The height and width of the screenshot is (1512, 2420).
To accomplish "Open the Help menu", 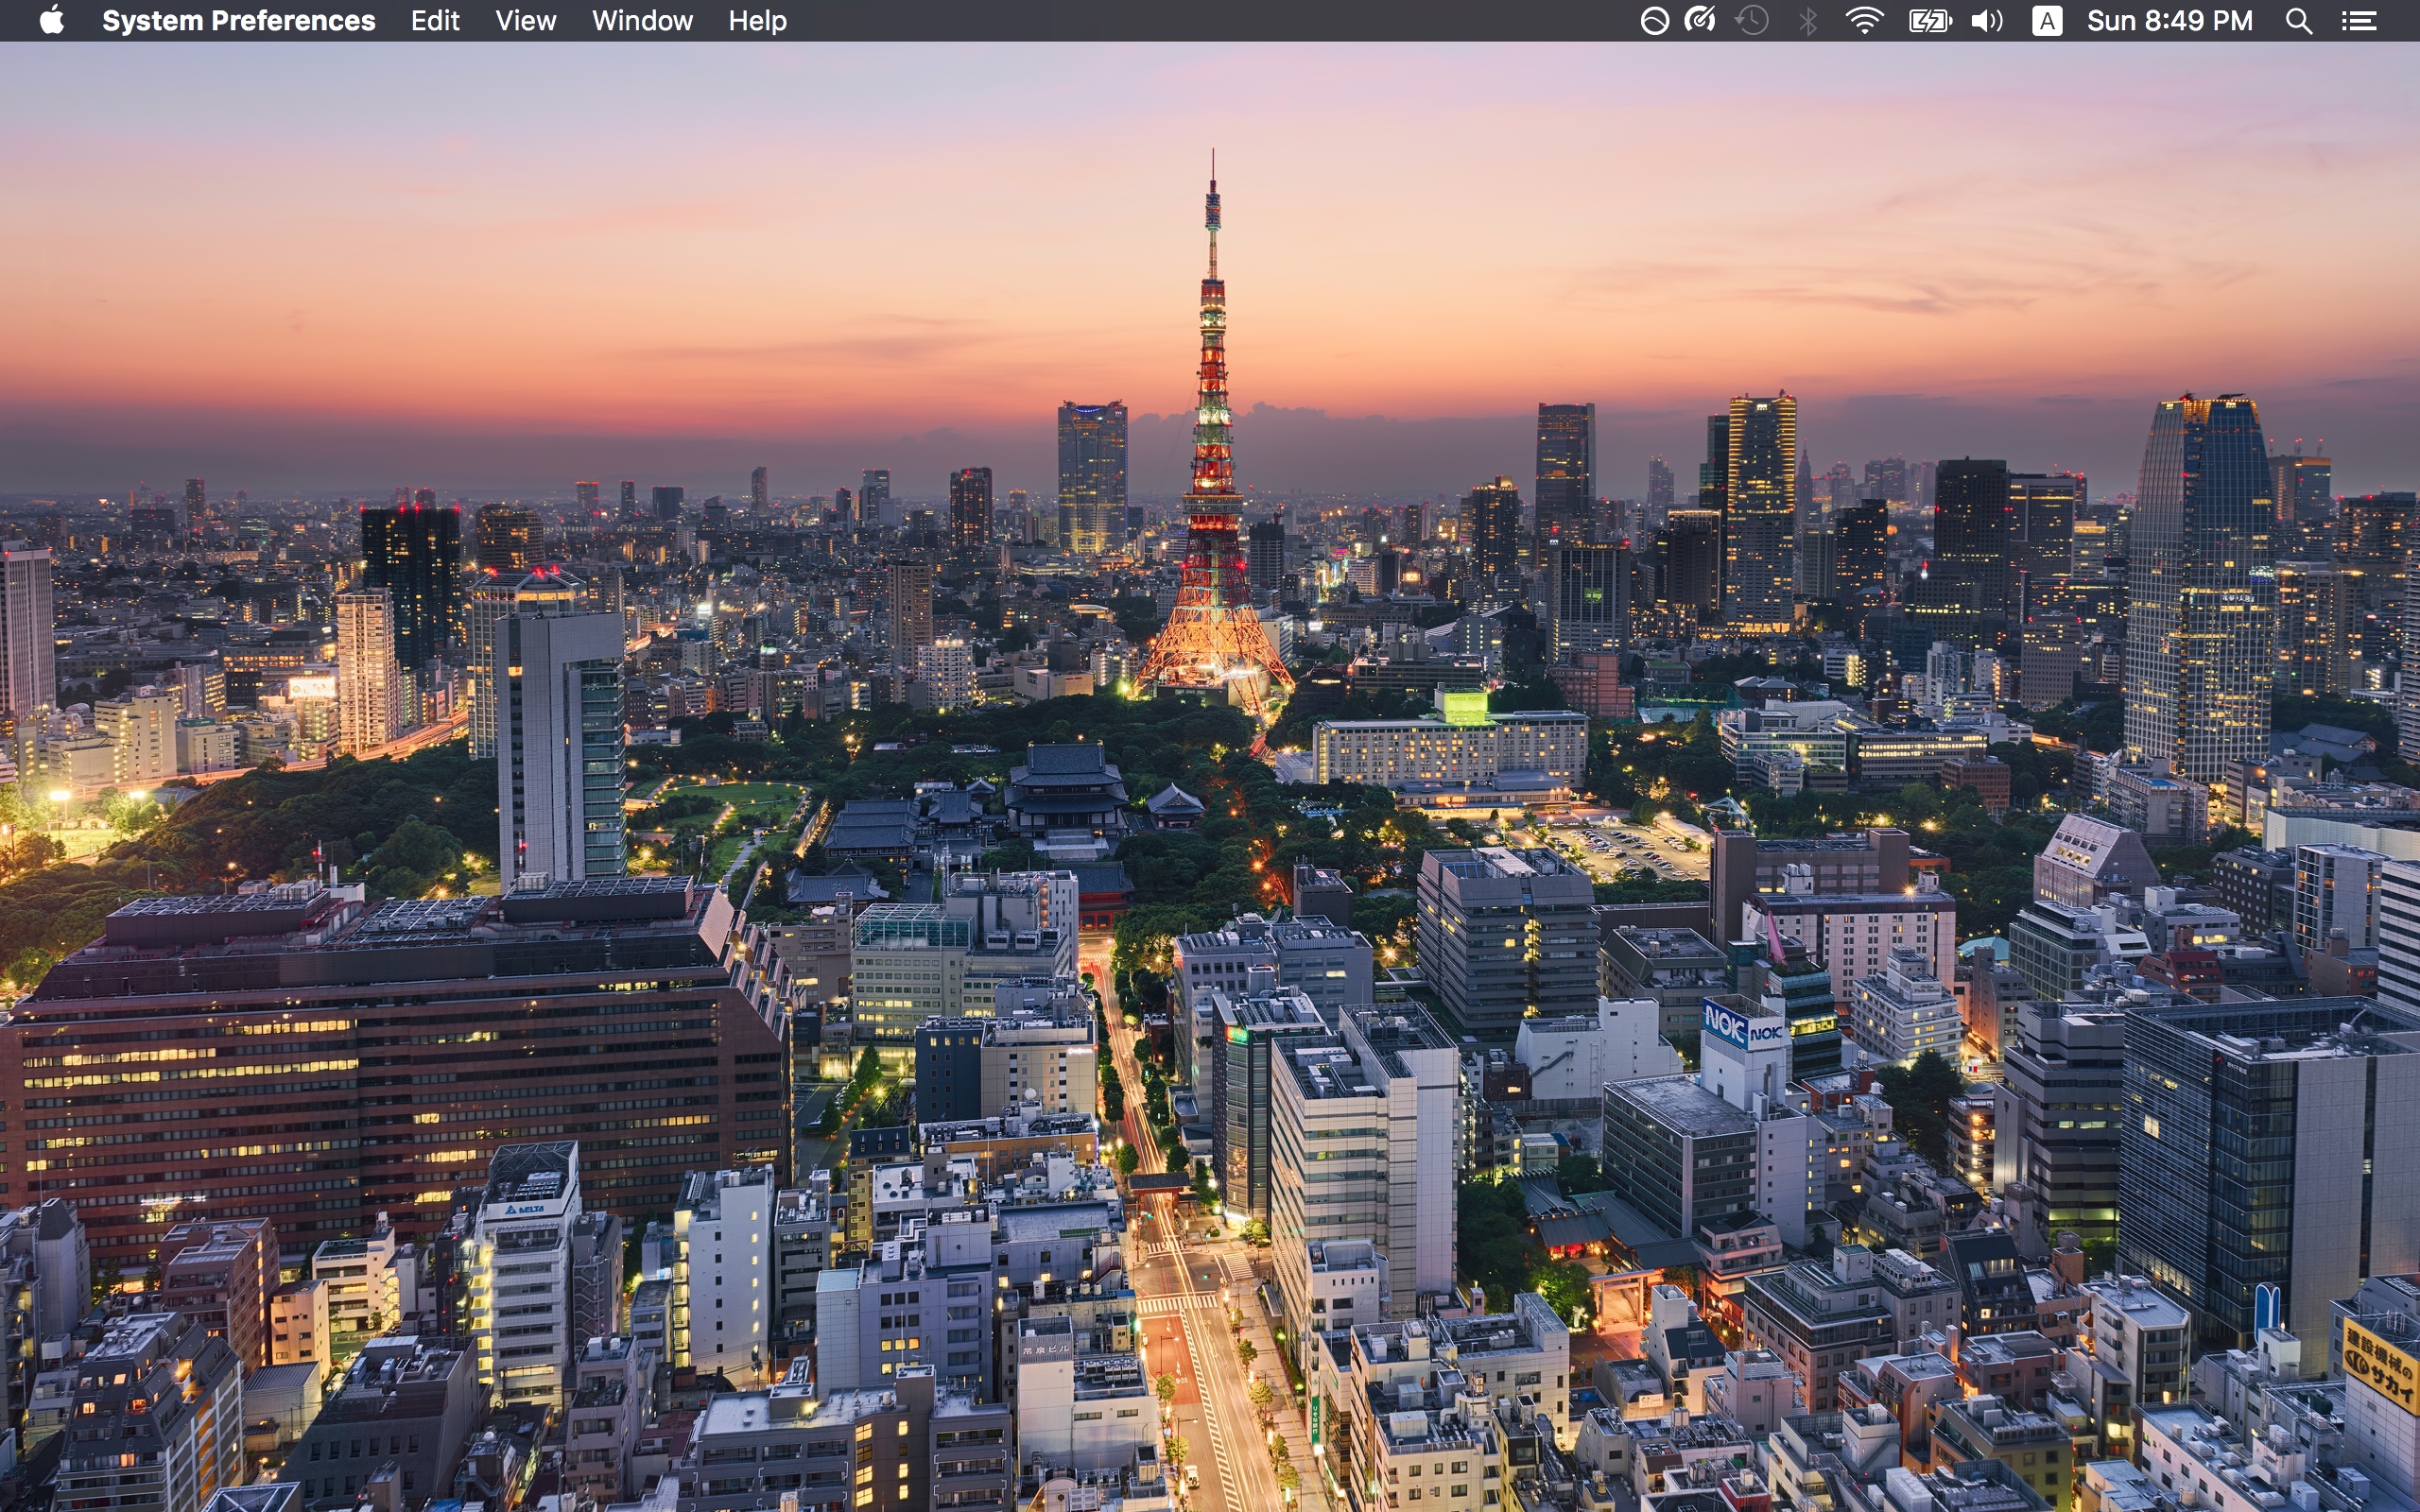I will click(x=757, y=20).
